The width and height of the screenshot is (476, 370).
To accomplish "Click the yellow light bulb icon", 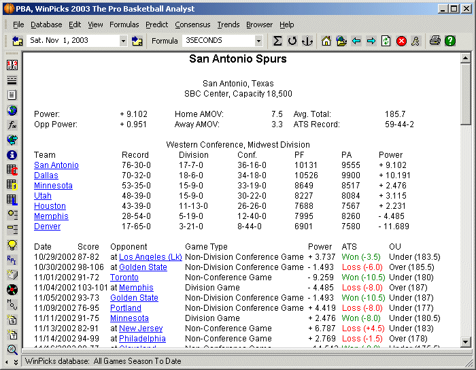I will (x=12, y=245).
